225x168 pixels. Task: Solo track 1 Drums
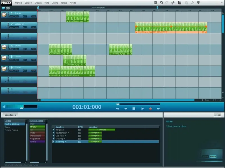point(12,17)
